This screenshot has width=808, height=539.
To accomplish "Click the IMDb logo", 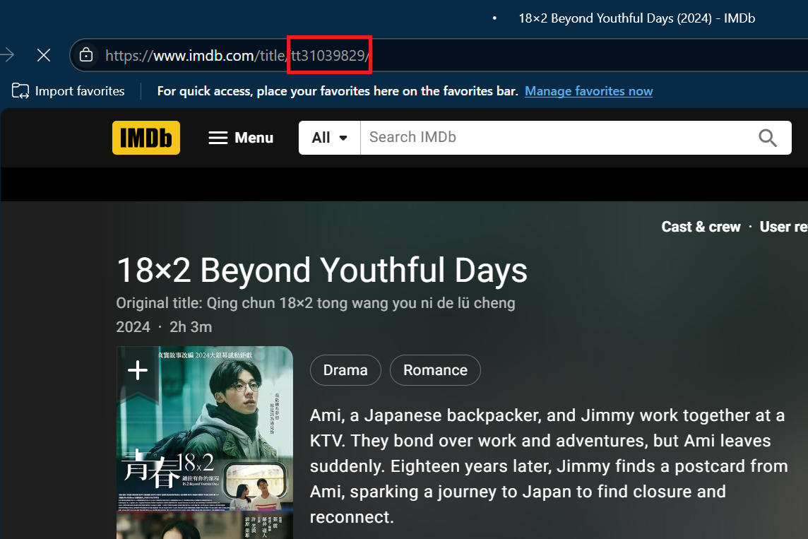I will pos(146,138).
